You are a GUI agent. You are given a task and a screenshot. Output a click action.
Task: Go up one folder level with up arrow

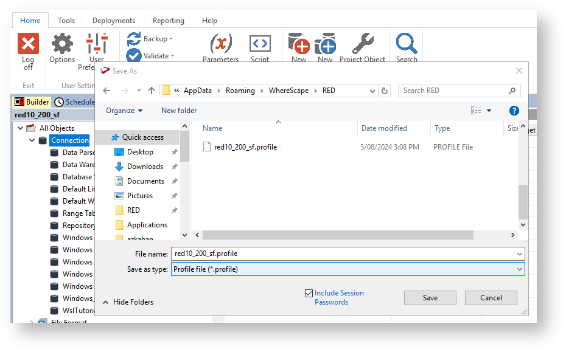pos(152,91)
